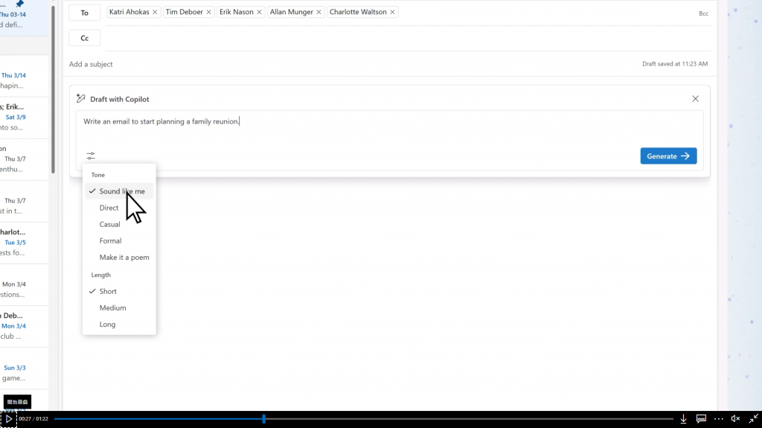Seek using the video progress slider handle

[x=264, y=419]
